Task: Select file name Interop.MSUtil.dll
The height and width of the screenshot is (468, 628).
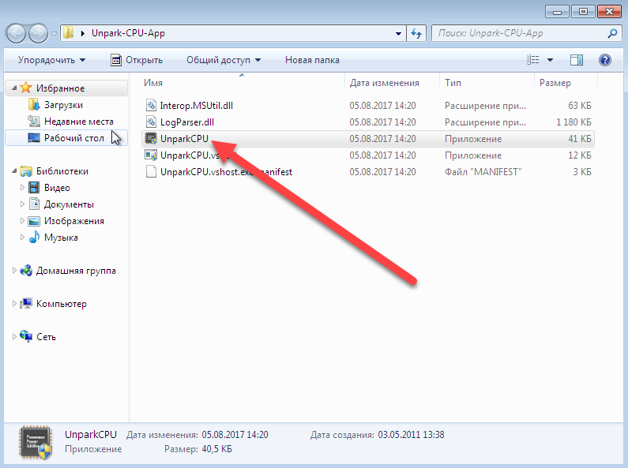Action: [196, 106]
